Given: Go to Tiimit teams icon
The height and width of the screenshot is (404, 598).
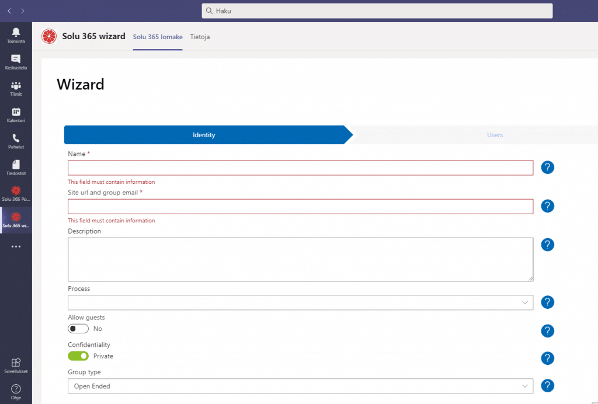Looking at the screenshot, I should click(x=16, y=88).
